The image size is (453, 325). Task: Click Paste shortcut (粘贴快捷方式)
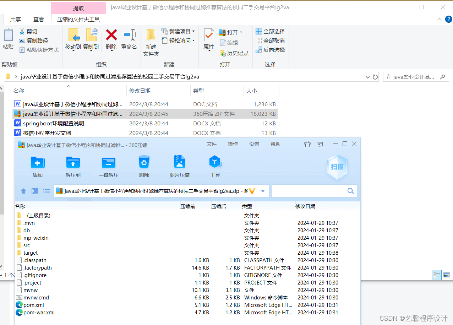pos(39,50)
